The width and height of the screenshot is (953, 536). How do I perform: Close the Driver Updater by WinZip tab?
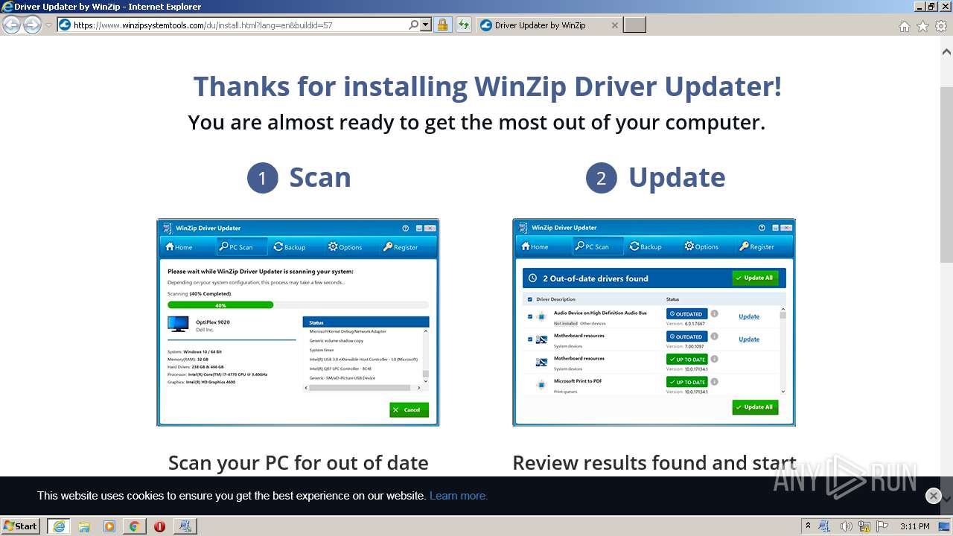pyautogui.click(x=614, y=25)
